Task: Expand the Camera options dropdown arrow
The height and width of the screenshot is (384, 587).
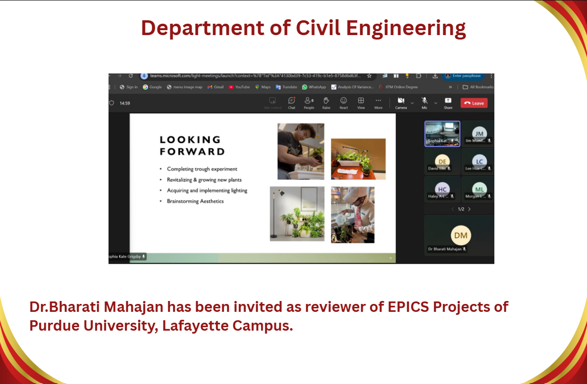Action: [x=412, y=103]
